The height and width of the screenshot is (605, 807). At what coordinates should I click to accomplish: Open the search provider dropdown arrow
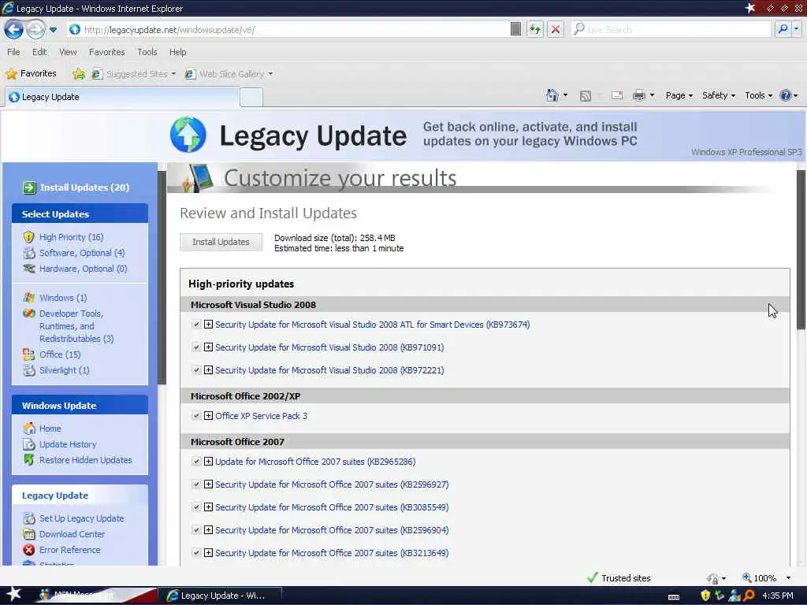(x=796, y=29)
